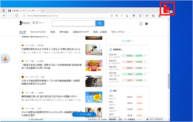Screen dimensions: 193x122
Task: Add EUR/JPY to watchlist plus icon
Action: (145, 62)
